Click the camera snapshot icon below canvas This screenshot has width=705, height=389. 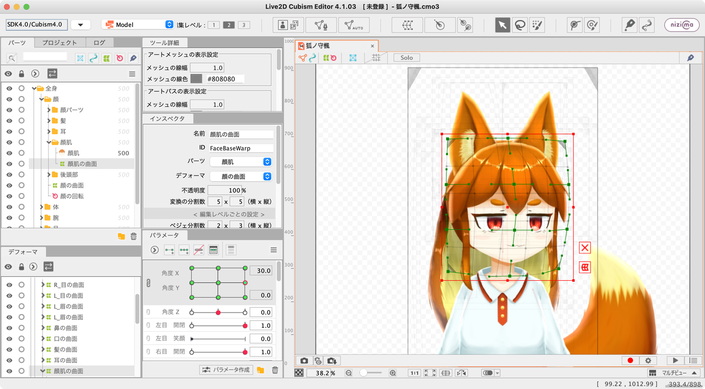pos(304,361)
